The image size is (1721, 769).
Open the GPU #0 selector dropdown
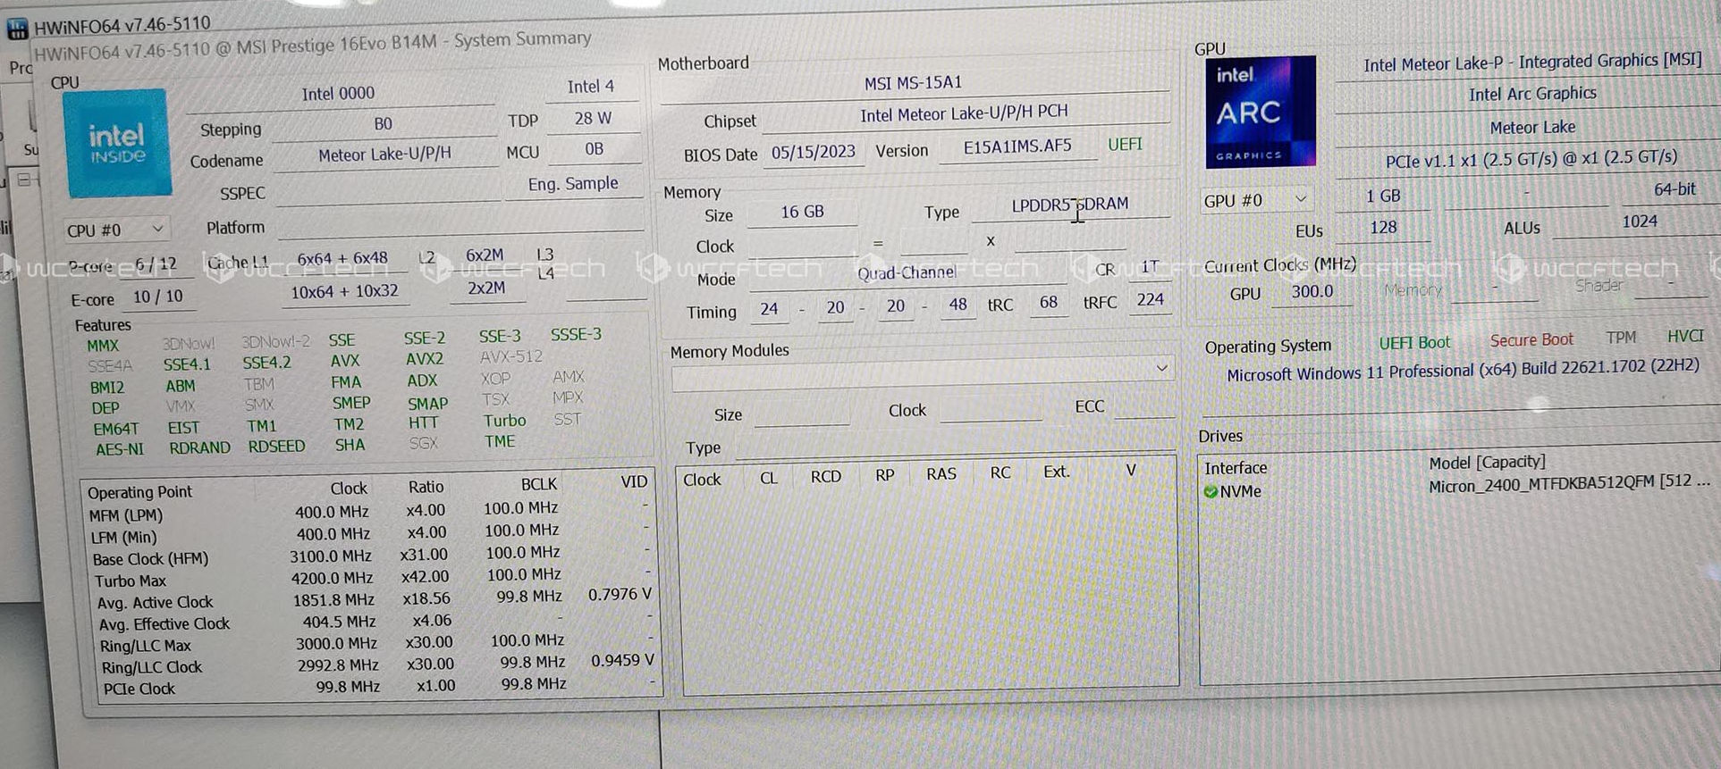1254,200
